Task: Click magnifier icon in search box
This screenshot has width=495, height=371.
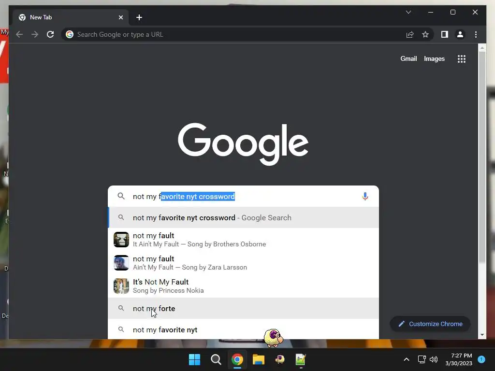Action: pos(121,196)
